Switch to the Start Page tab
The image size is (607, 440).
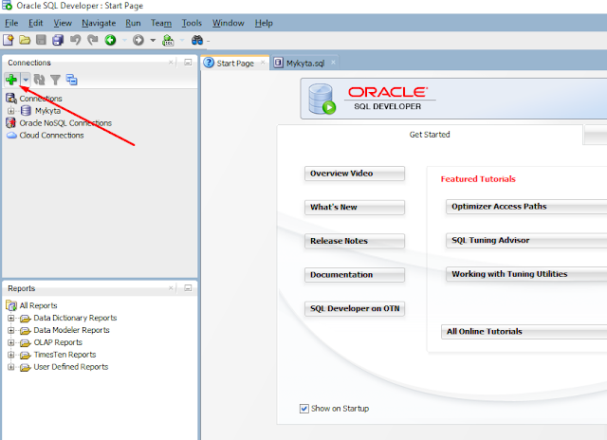click(234, 64)
